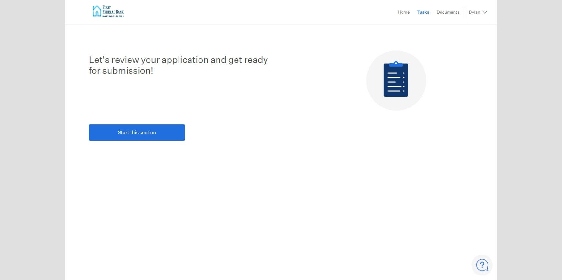Click the clipboard checklist illustration

click(396, 79)
